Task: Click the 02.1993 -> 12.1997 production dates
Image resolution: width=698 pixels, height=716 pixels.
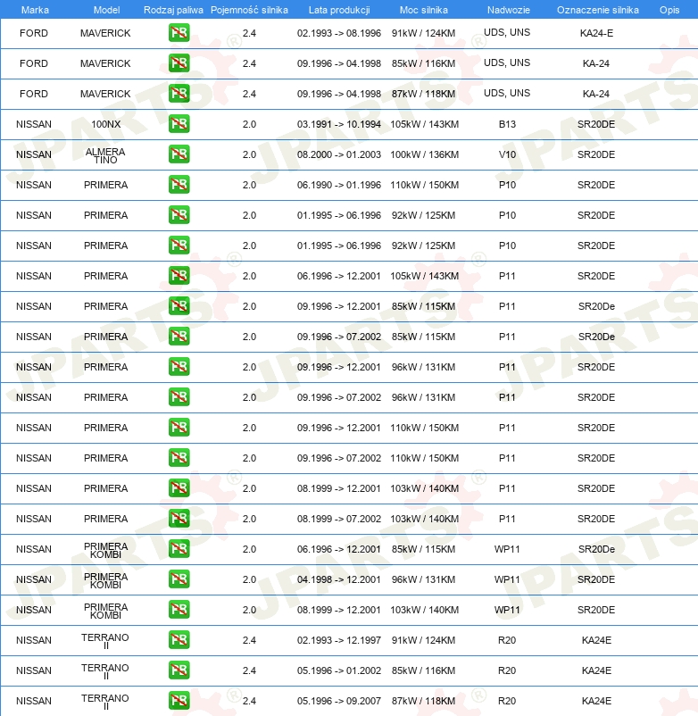Action: pos(338,640)
